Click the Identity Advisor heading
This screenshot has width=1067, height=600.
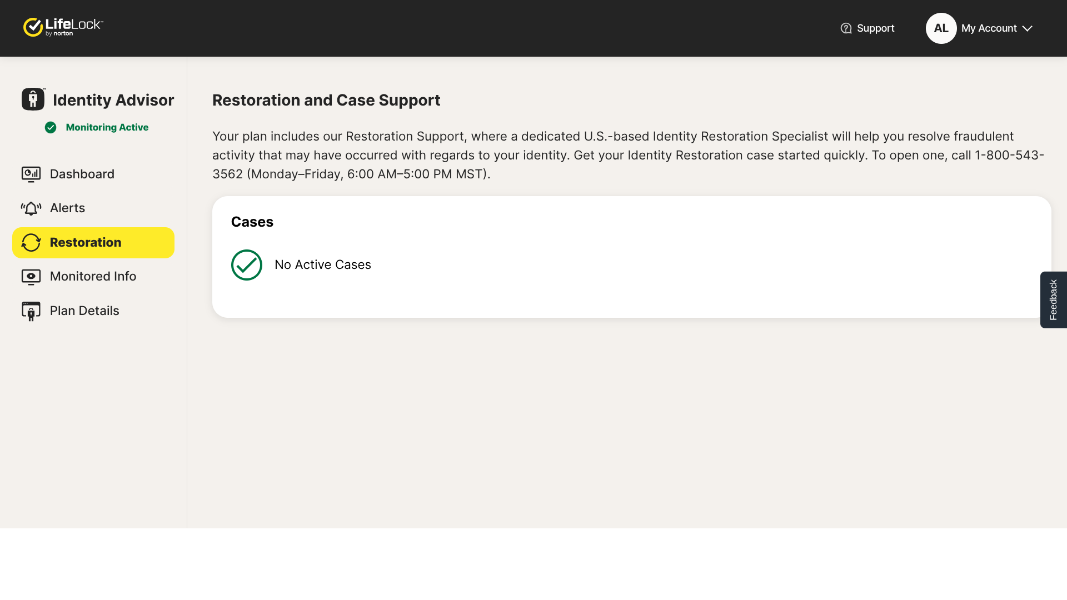(x=113, y=100)
